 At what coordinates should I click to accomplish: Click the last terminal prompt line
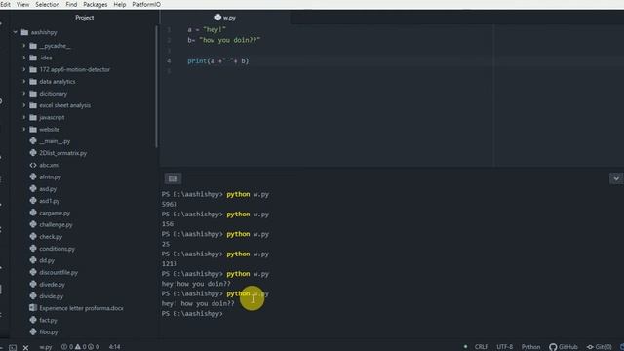192,314
